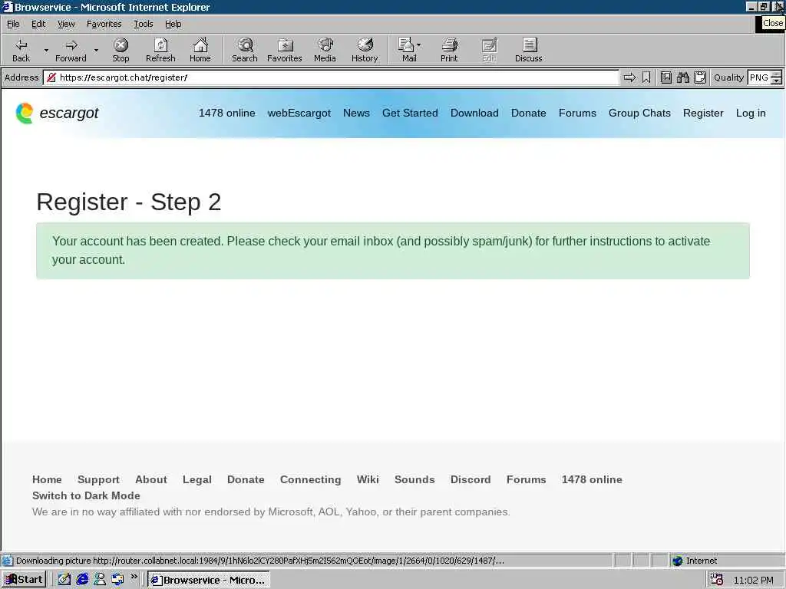Open the footer Connecting link

[x=310, y=479]
